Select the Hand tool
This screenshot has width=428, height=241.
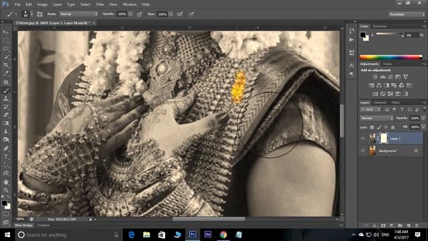coord(6,181)
